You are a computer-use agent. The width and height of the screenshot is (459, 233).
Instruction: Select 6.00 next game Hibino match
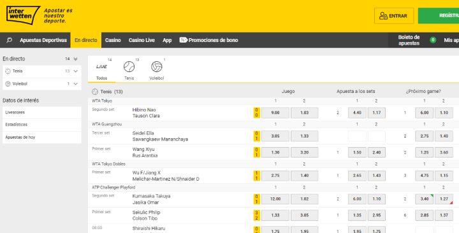tap(425, 113)
